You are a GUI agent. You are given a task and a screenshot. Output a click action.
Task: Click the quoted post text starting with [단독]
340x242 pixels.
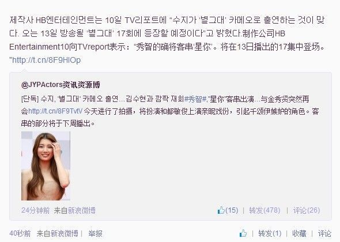[170, 111]
